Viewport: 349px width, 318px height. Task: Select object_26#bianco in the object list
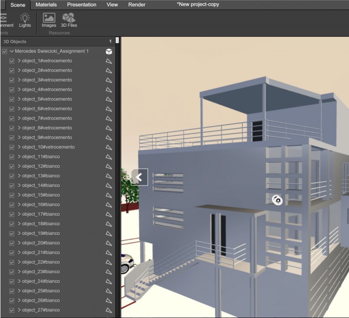(x=41, y=300)
